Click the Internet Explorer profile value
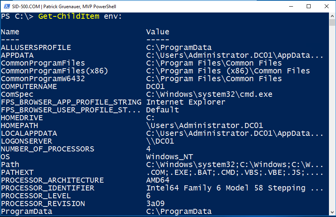336x217 pixels. tap(186, 102)
